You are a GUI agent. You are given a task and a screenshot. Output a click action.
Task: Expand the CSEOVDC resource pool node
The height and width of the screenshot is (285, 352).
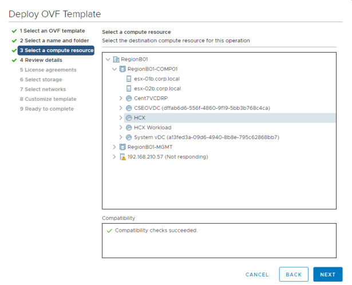(x=121, y=108)
